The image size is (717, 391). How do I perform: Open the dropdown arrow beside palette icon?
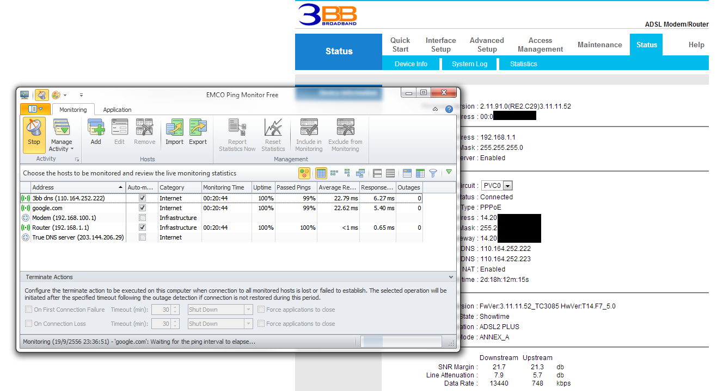65,96
